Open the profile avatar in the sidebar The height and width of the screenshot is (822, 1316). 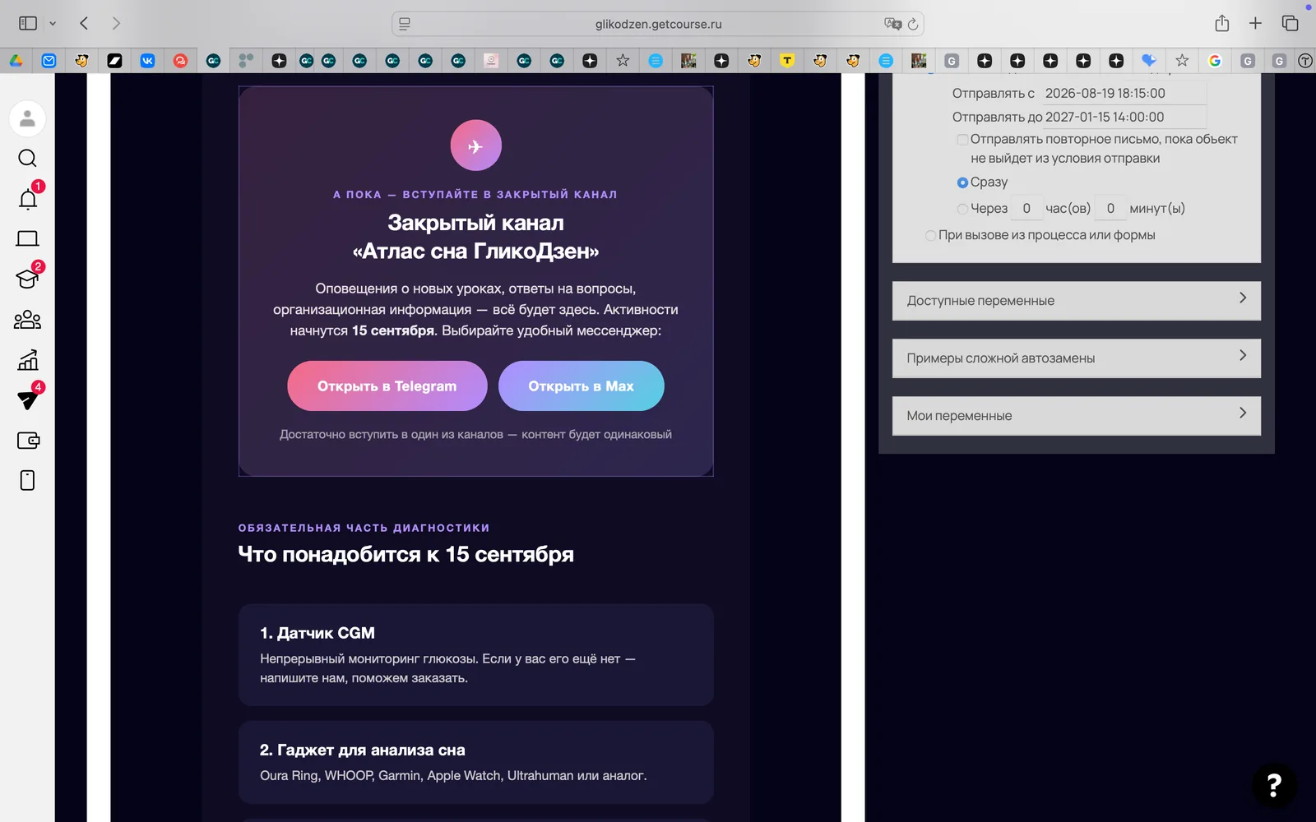coord(27,119)
